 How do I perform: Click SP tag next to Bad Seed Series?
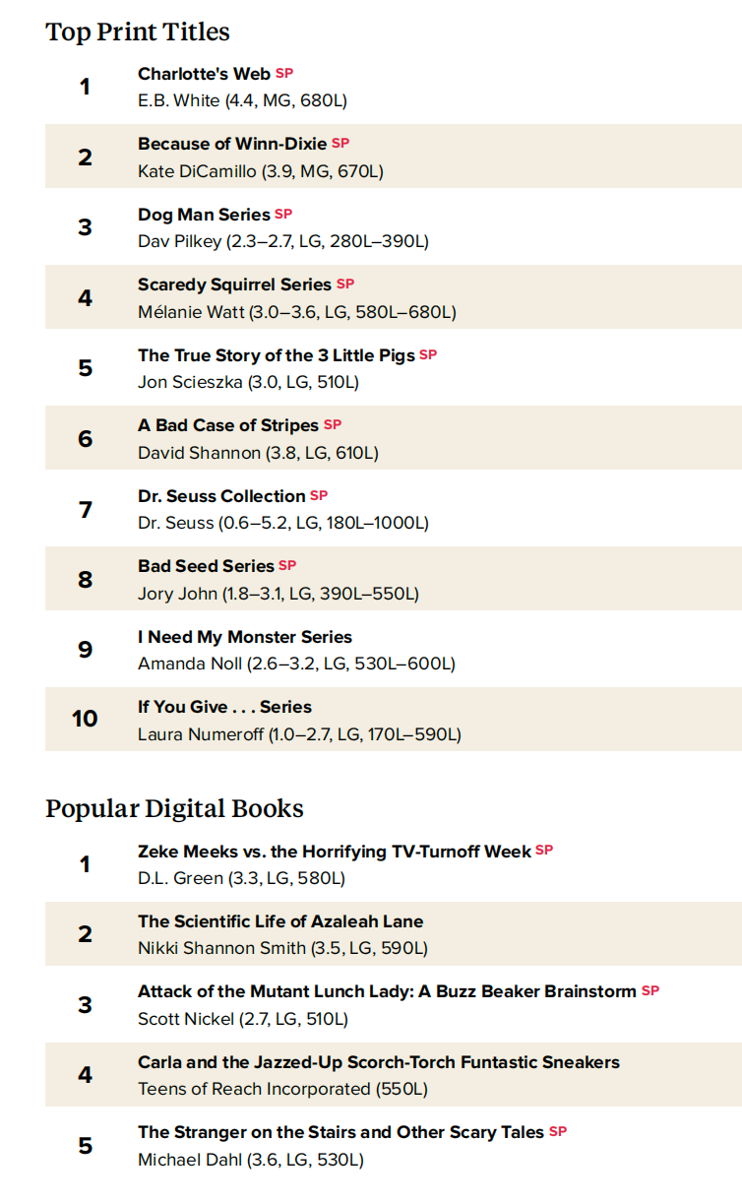click(x=287, y=565)
